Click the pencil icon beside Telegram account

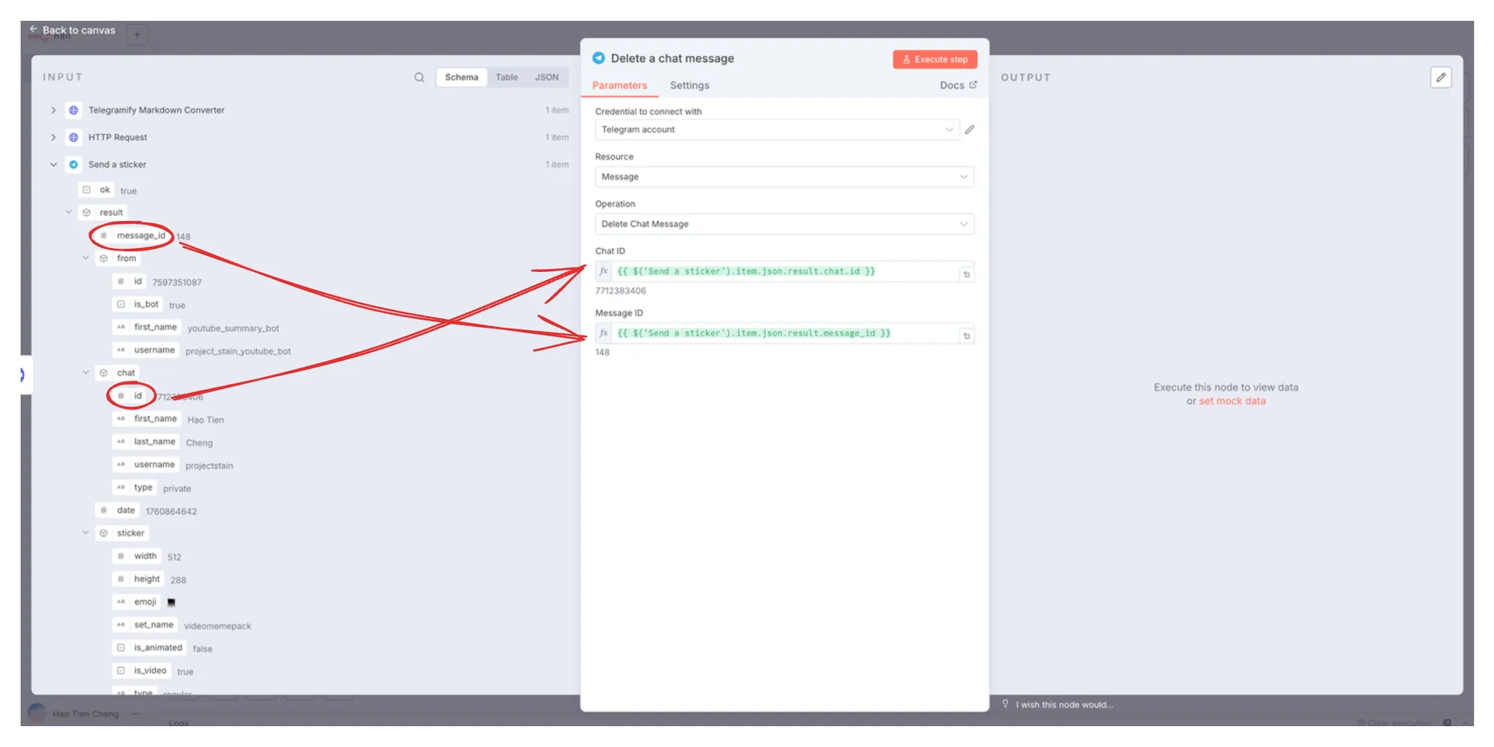pos(970,130)
